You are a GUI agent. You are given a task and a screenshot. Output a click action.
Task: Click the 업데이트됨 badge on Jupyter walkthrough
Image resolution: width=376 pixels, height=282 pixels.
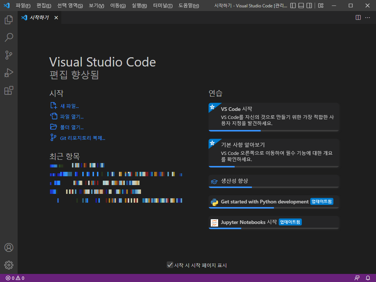(290, 222)
